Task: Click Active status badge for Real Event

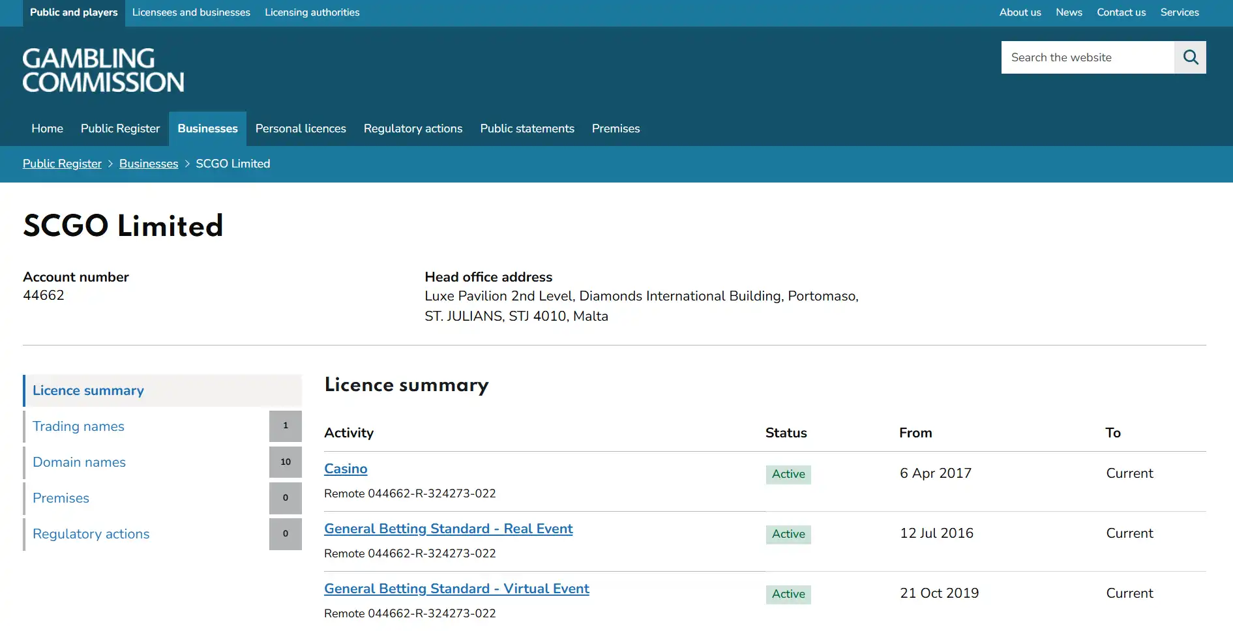Action: coord(788,534)
